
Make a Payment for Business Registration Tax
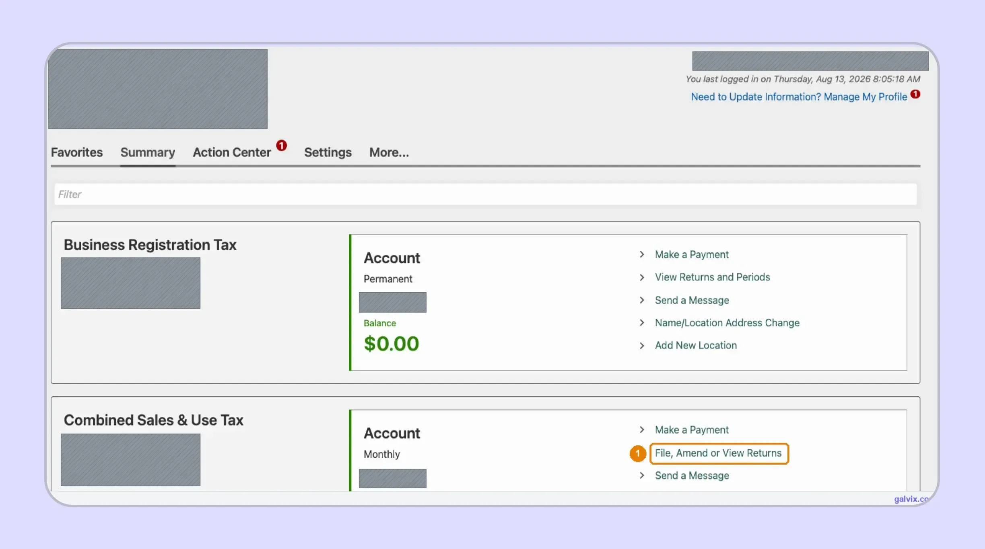tap(692, 254)
